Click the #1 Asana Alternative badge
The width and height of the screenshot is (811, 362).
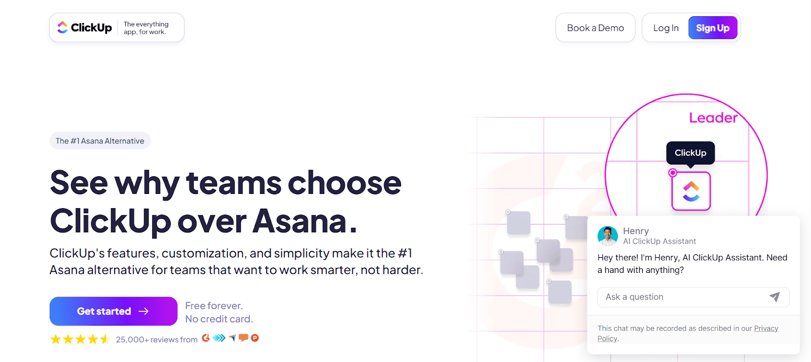point(100,141)
